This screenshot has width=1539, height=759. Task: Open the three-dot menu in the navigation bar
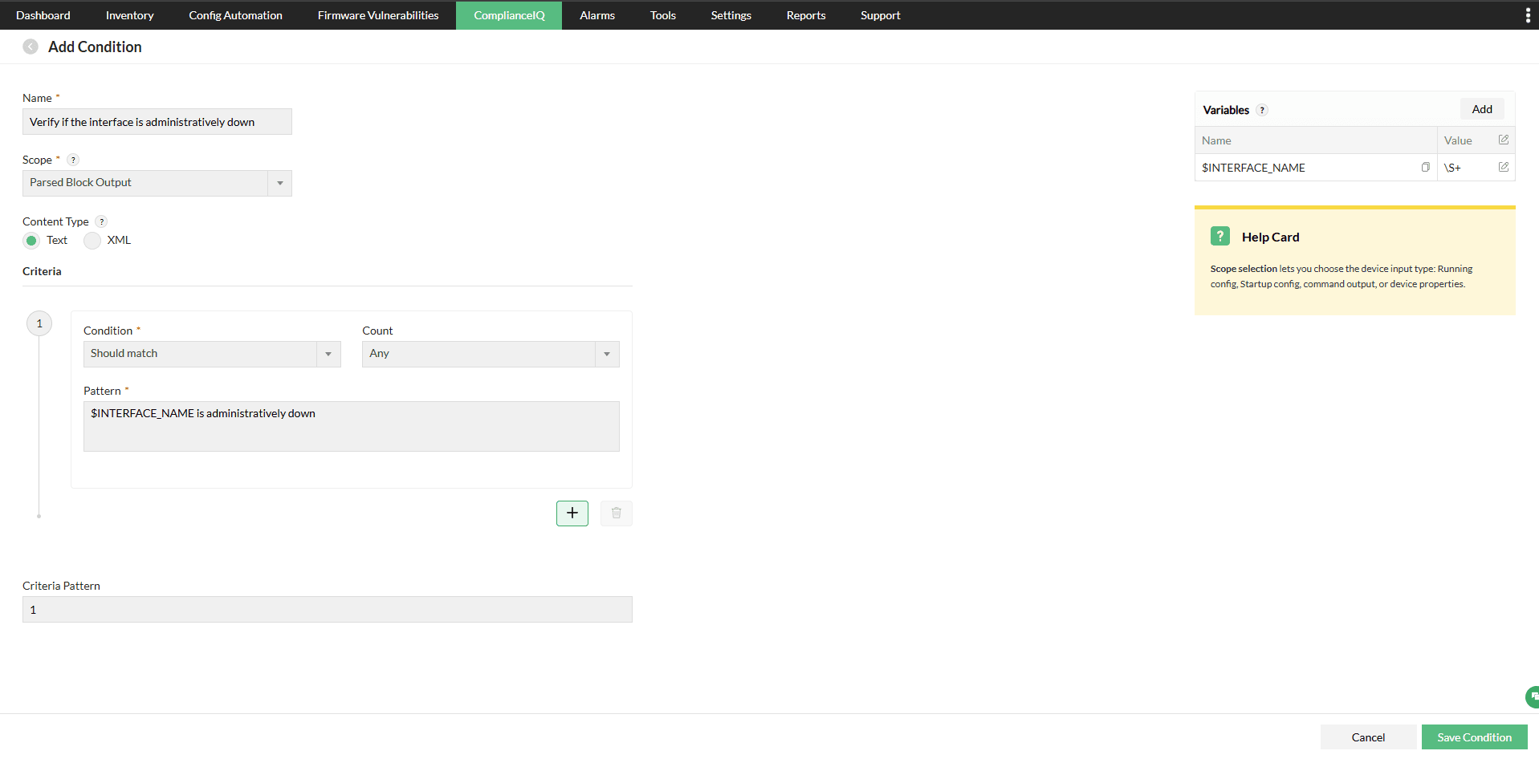pyautogui.click(x=1529, y=14)
